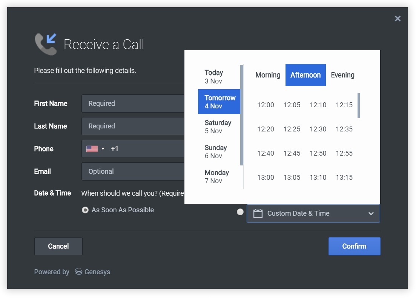
Task: Choose Saturday 5 Nov in day list
Action: (x=219, y=127)
